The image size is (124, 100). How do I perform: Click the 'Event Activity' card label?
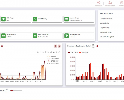[x=42, y=19]
